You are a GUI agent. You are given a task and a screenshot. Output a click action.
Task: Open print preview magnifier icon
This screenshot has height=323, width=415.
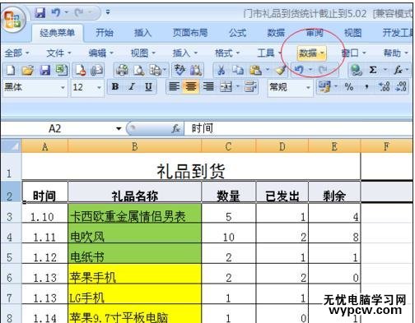(139, 71)
